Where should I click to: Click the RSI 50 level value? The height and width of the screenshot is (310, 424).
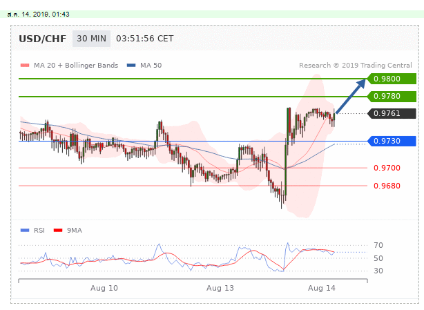[x=378, y=258]
